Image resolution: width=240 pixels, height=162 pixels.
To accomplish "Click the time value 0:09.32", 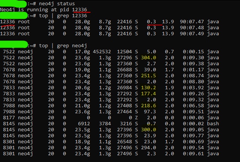I will [x=193, y=100].
